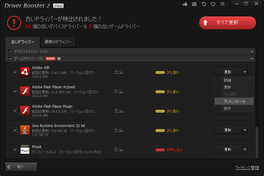Image resolution: width=264 pixels, height=176 pixels.
Task: Minimize the Driver Booster window
Action: pyautogui.click(x=236, y=4)
